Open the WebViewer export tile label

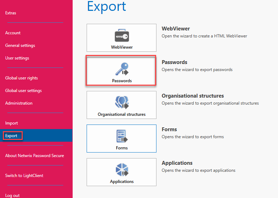click(122, 47)
